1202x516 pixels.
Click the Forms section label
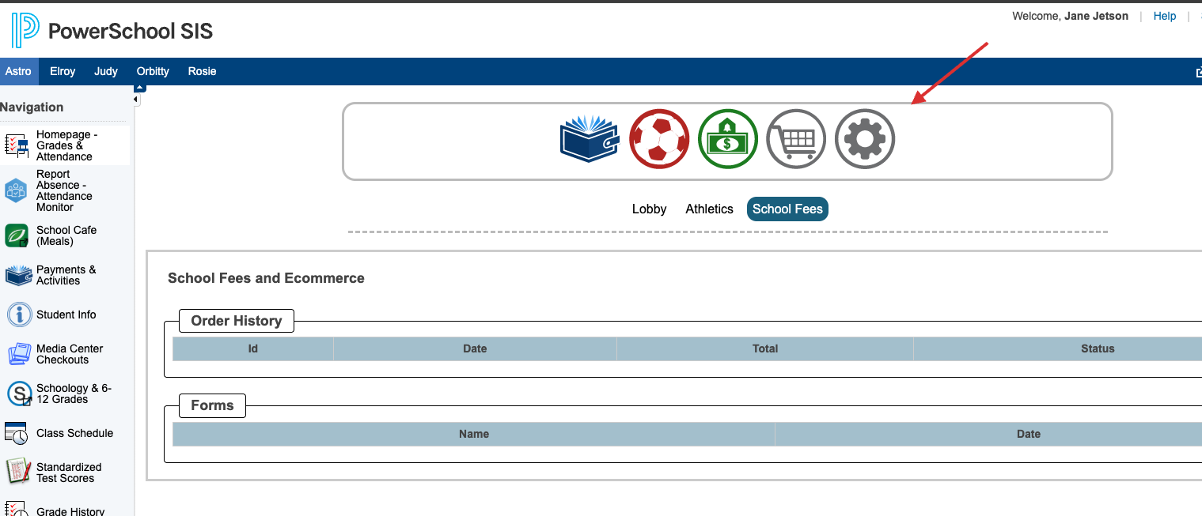click(x=213, y=405)
